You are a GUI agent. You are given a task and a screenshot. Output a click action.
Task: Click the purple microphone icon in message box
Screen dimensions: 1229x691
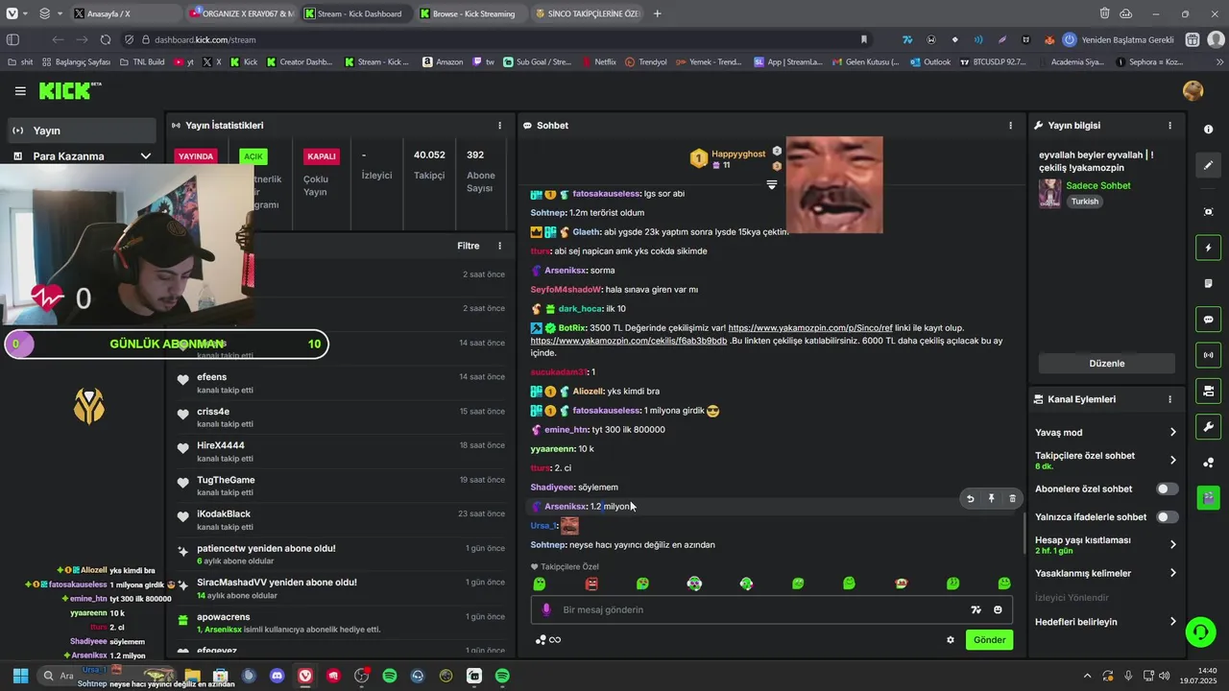coord(546,609)
